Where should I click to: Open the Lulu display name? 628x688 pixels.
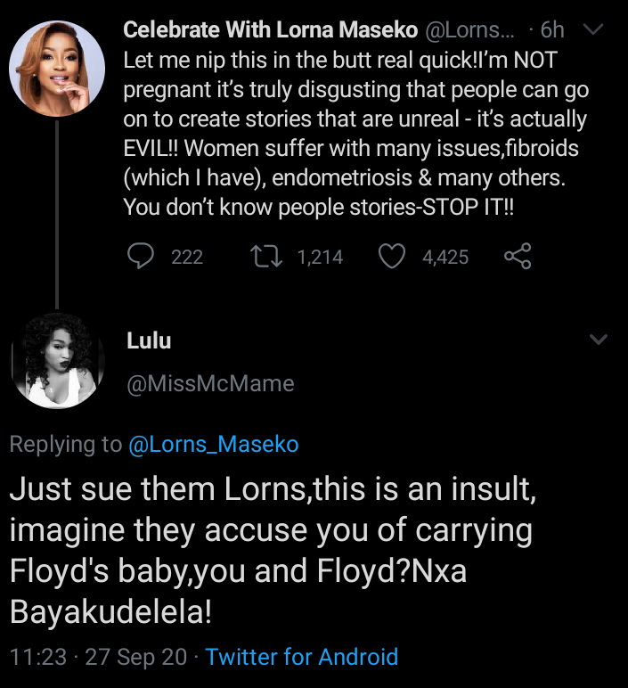[x=149, y=340]
